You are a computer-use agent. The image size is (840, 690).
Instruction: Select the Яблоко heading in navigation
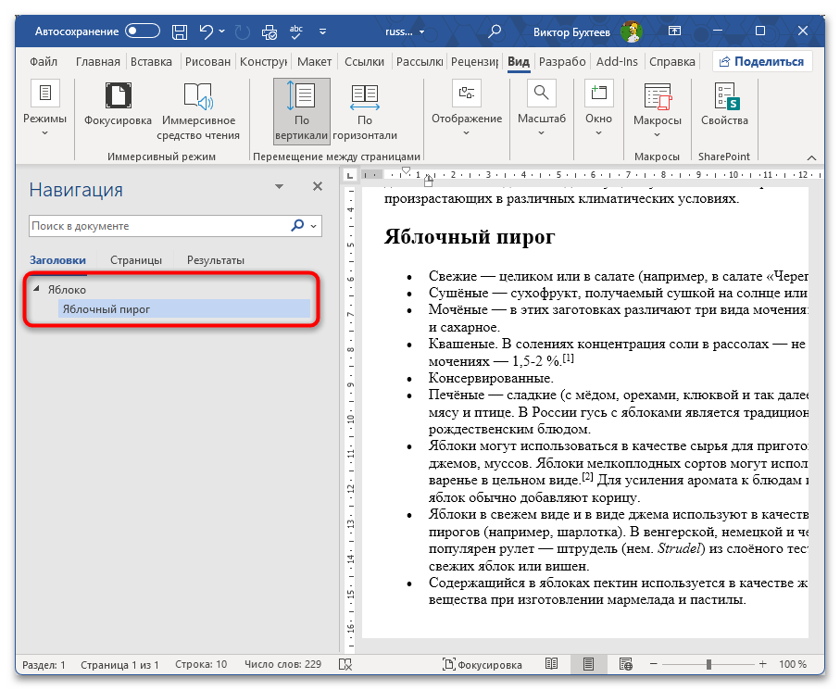(x=67, y=290)
